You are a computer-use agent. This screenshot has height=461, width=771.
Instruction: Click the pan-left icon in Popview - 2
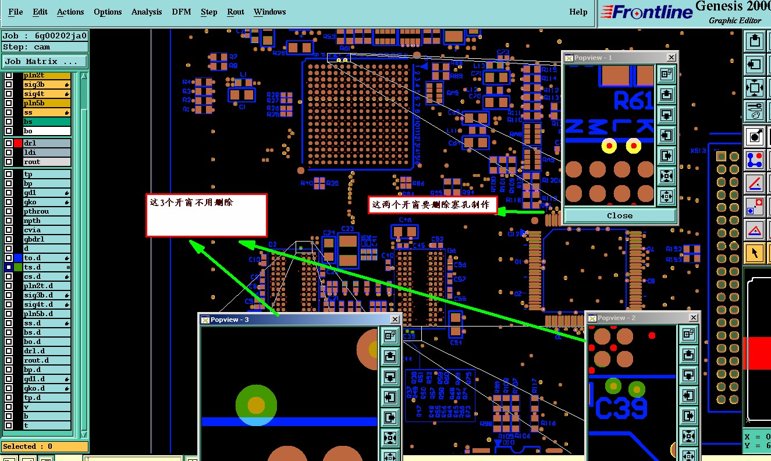[688, 395]
